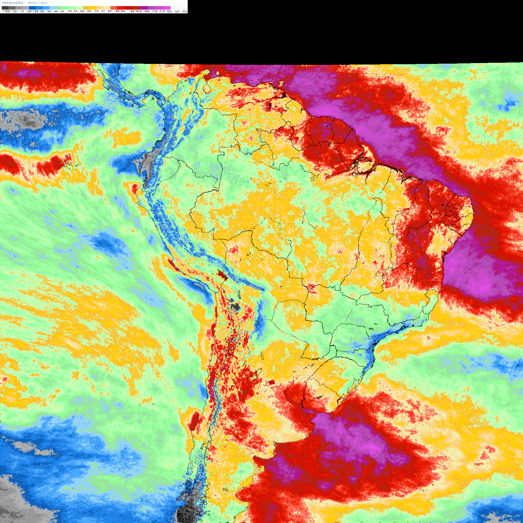
Task: Click the "3.0" legend value
Action: 42,11
